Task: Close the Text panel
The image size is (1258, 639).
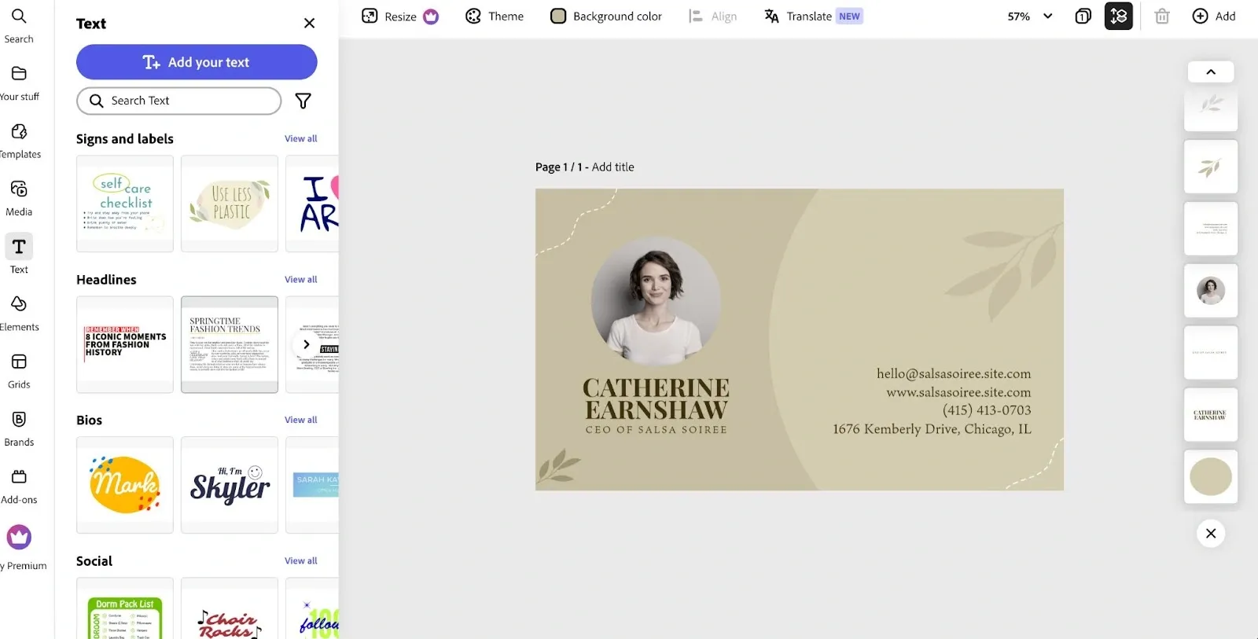Action: click(309, 24)
